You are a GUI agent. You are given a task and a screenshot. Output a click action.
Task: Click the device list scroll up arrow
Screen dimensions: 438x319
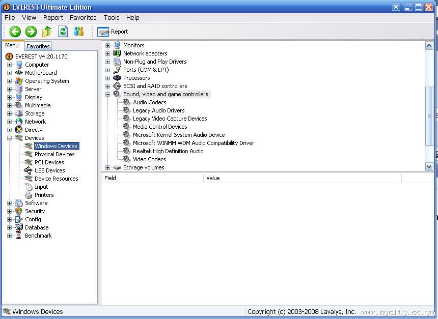[x=429, y=45]
